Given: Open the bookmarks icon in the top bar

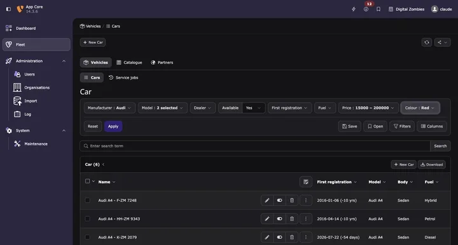Looking at the screenshot, I should pos(378,9).
